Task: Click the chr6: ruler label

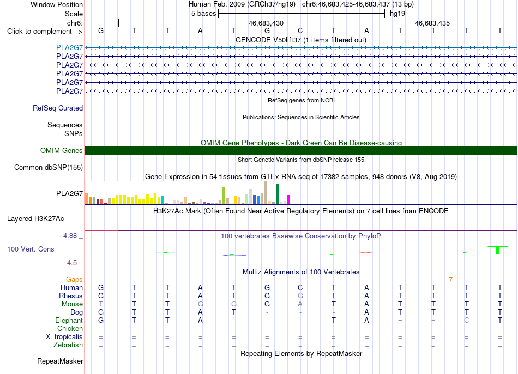Action: 75,23
